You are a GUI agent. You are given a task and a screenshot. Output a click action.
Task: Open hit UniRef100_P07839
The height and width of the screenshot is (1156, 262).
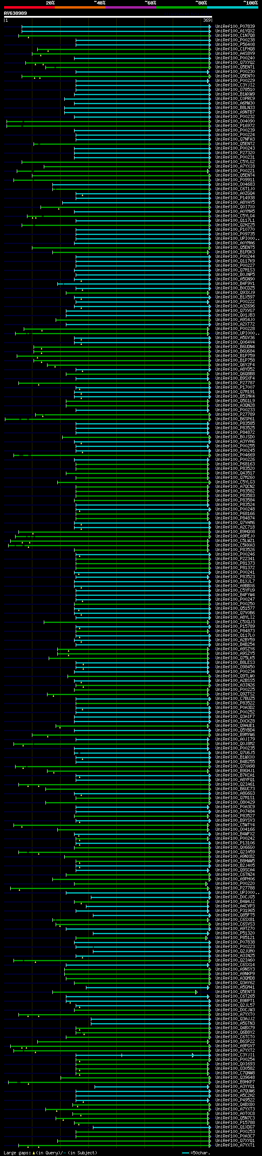point(235,27)
